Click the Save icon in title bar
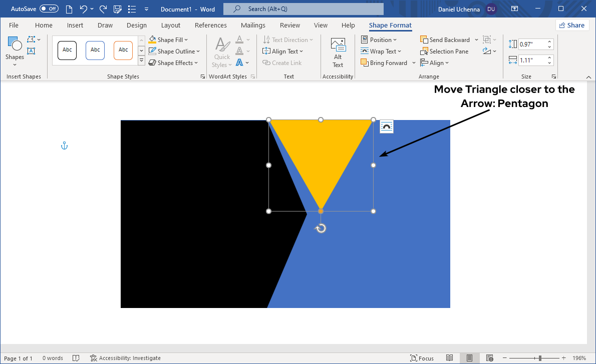This screenshot has width=596, height=364. pyautogui.click(x=118, y=9)
